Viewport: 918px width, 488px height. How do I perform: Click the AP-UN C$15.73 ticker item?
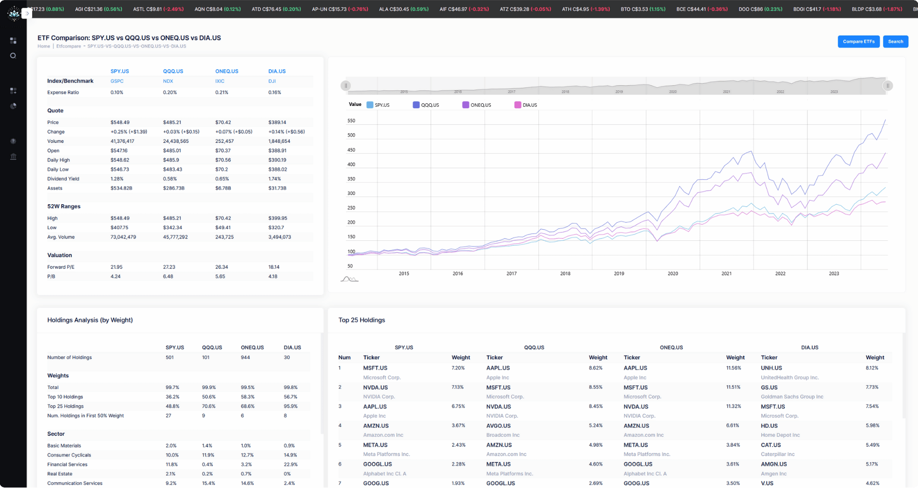(340, 9)
